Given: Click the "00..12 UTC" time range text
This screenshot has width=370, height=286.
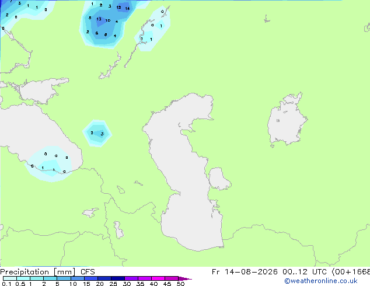Looking at the screenshot, I should (305, 272).
